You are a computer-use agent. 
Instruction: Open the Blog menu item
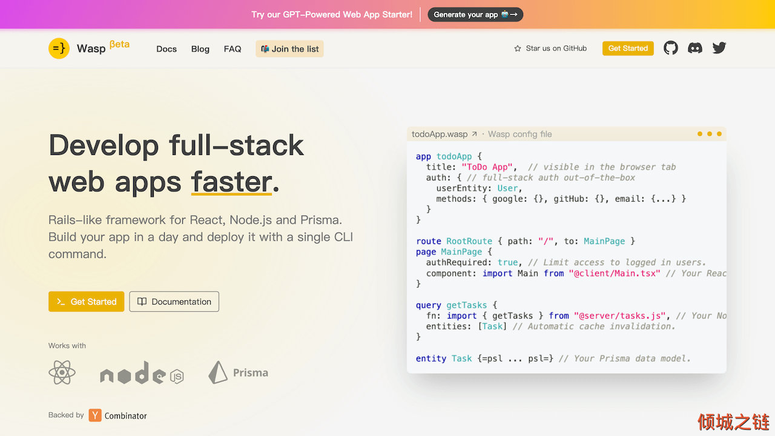coord(200,49)
